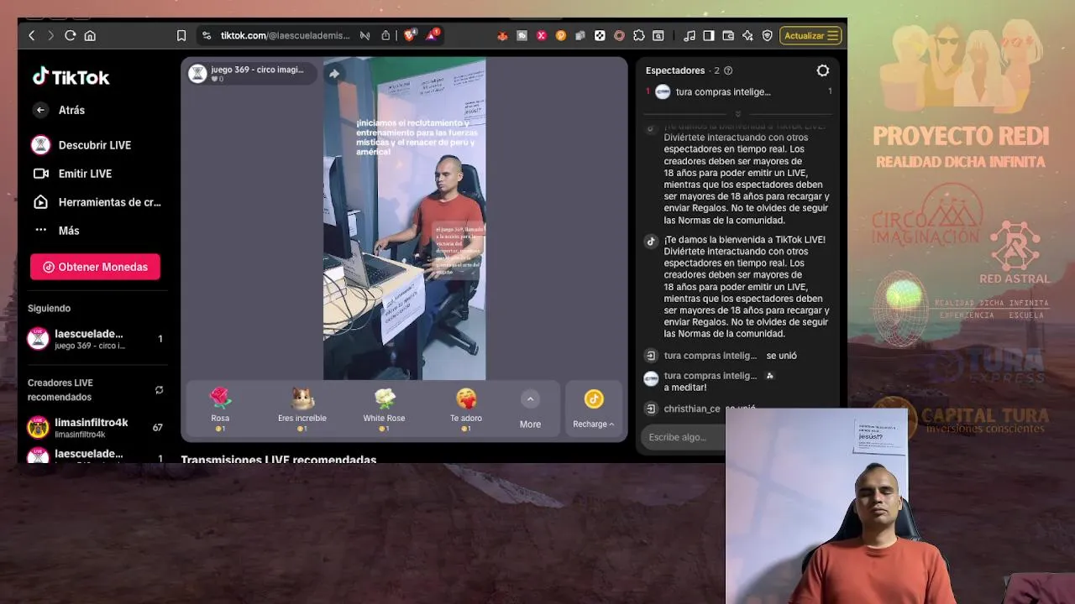Click the Actualizar update button
1075x604 pixels.
810,35
